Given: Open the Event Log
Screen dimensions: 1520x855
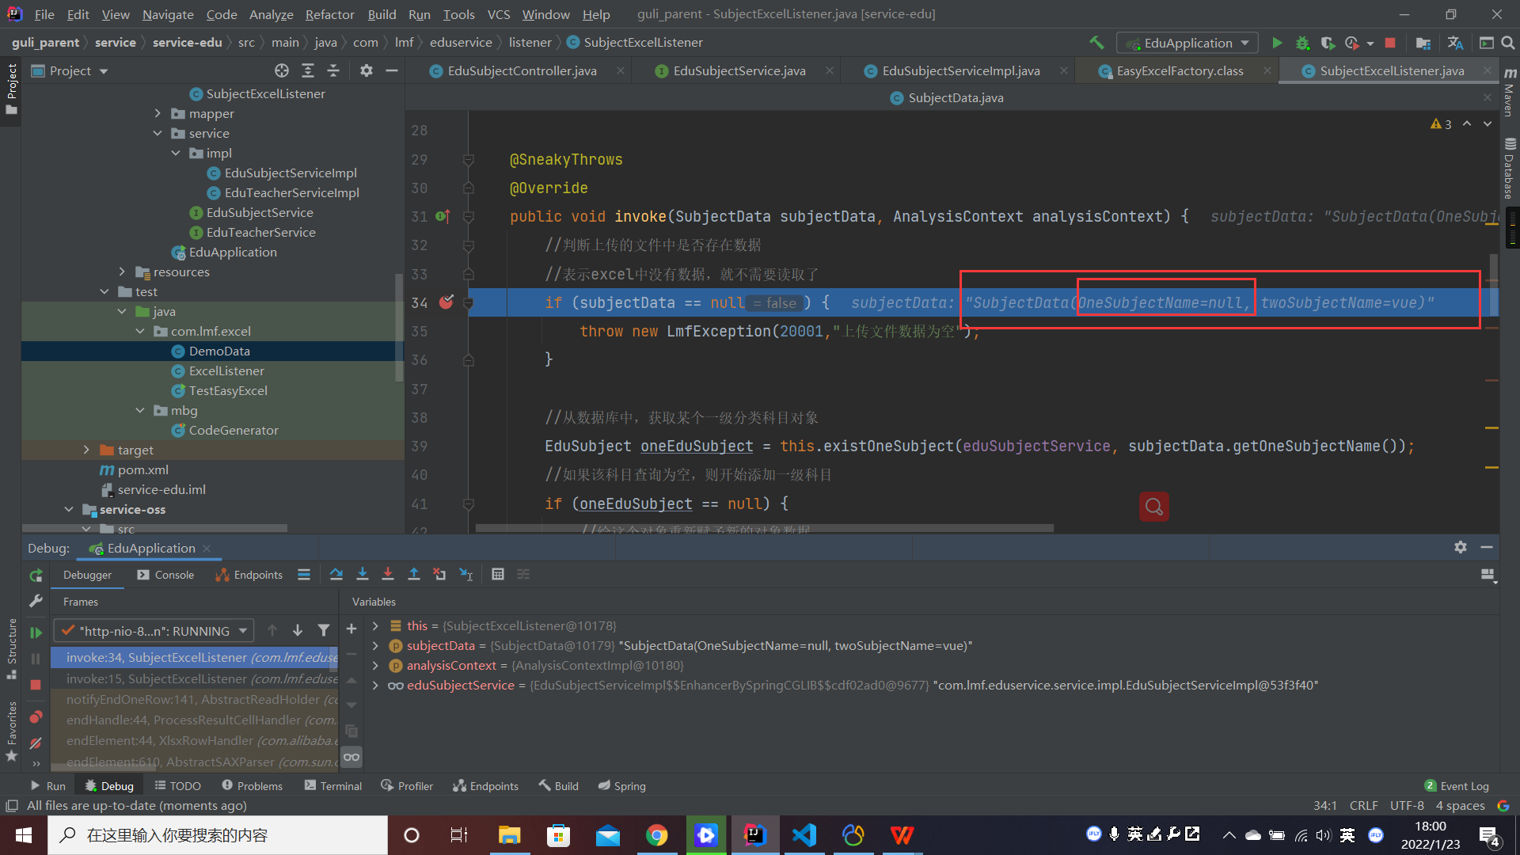Looking at the screenshot, I should tap(1457, 786).
